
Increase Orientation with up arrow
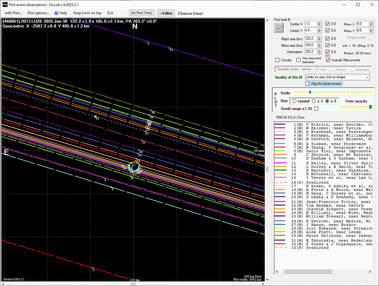pos(319,51)
